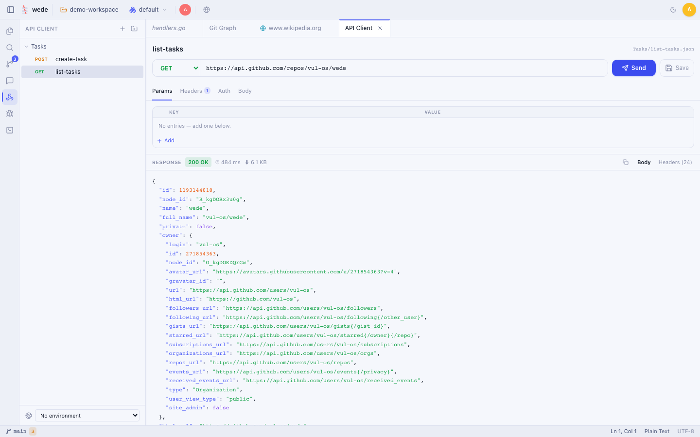The width and height of the screenshot is (700, 437).
Task: Open Source Control with badge 3
Action: [x=10, y=64]
